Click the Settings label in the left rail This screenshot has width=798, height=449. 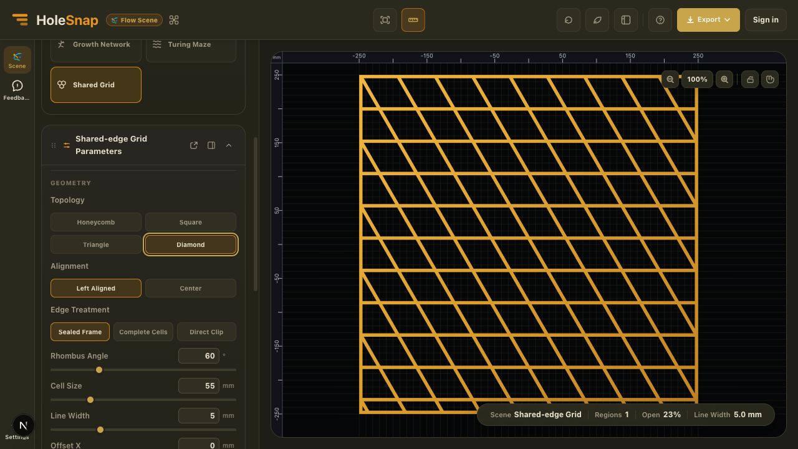click(17, 437)
